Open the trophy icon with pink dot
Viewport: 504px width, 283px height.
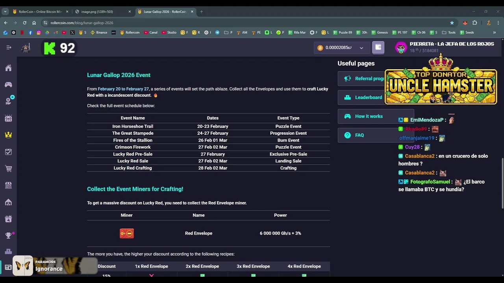8,235
